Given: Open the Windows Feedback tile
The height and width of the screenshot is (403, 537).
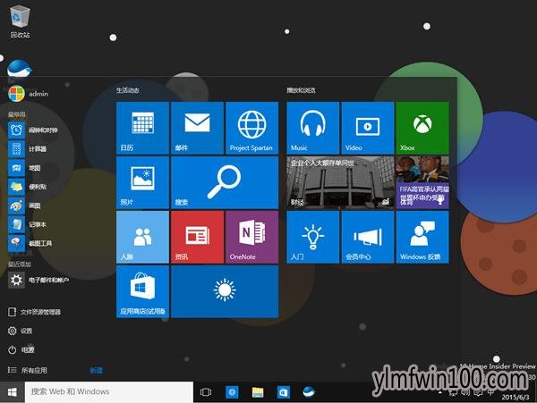Looking at the screenshot, I should pos(422,237).
